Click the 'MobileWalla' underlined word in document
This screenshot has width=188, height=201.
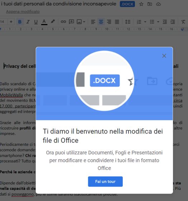(11, 95)
